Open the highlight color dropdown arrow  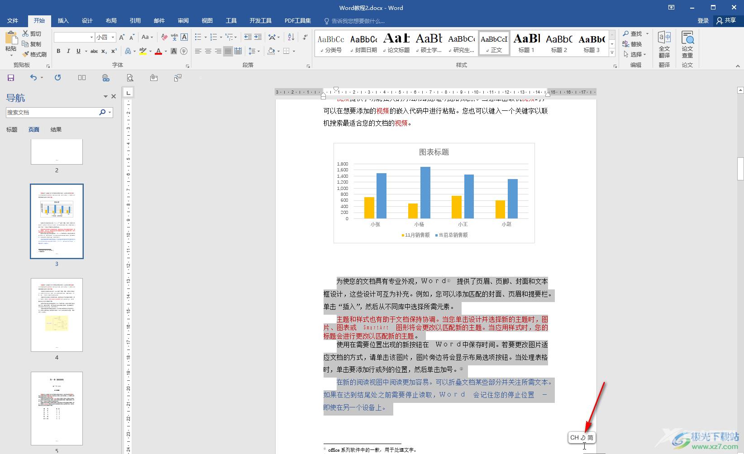(x=150, y=51)
